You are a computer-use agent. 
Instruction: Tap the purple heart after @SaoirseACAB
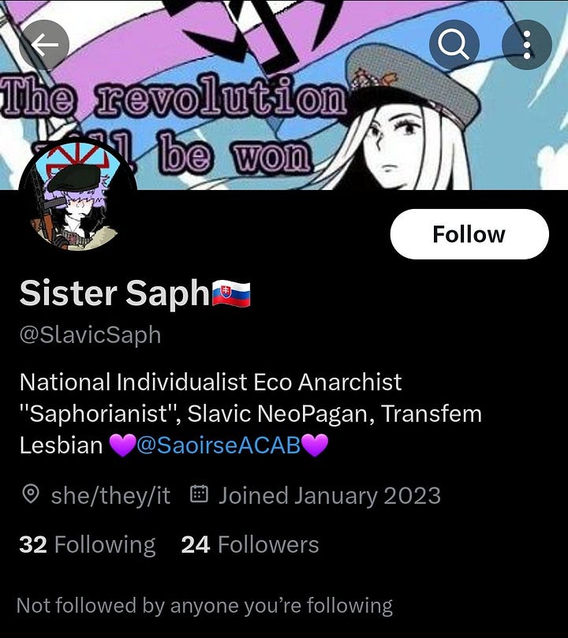pos(315,445)
